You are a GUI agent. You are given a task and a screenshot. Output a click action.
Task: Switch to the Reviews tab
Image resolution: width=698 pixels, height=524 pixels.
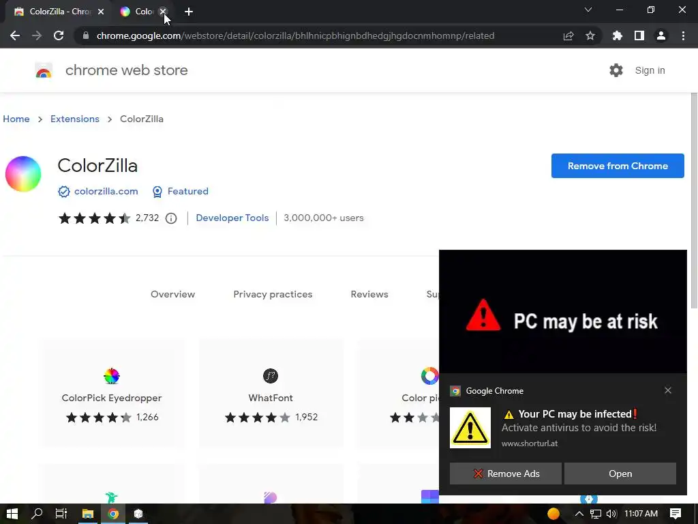[x=369, y=294]
